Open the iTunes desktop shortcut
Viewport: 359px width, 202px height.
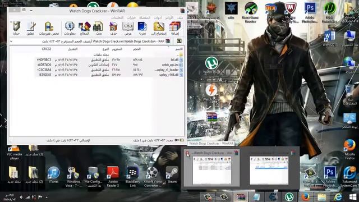[54, 175]
